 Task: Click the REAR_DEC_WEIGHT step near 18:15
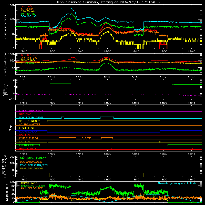click(x=139, y=175)
